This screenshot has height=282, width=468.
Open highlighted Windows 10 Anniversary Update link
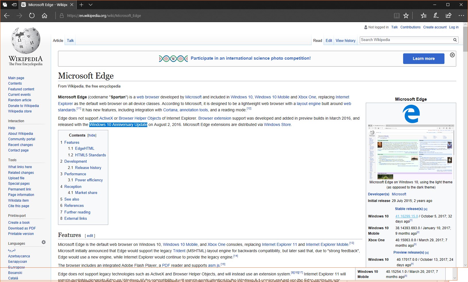(x=118, y=125)
